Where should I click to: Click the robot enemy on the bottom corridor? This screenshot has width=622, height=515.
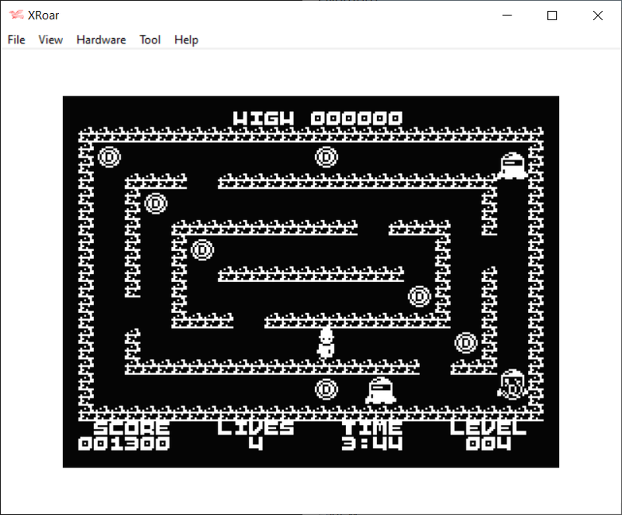380,390
